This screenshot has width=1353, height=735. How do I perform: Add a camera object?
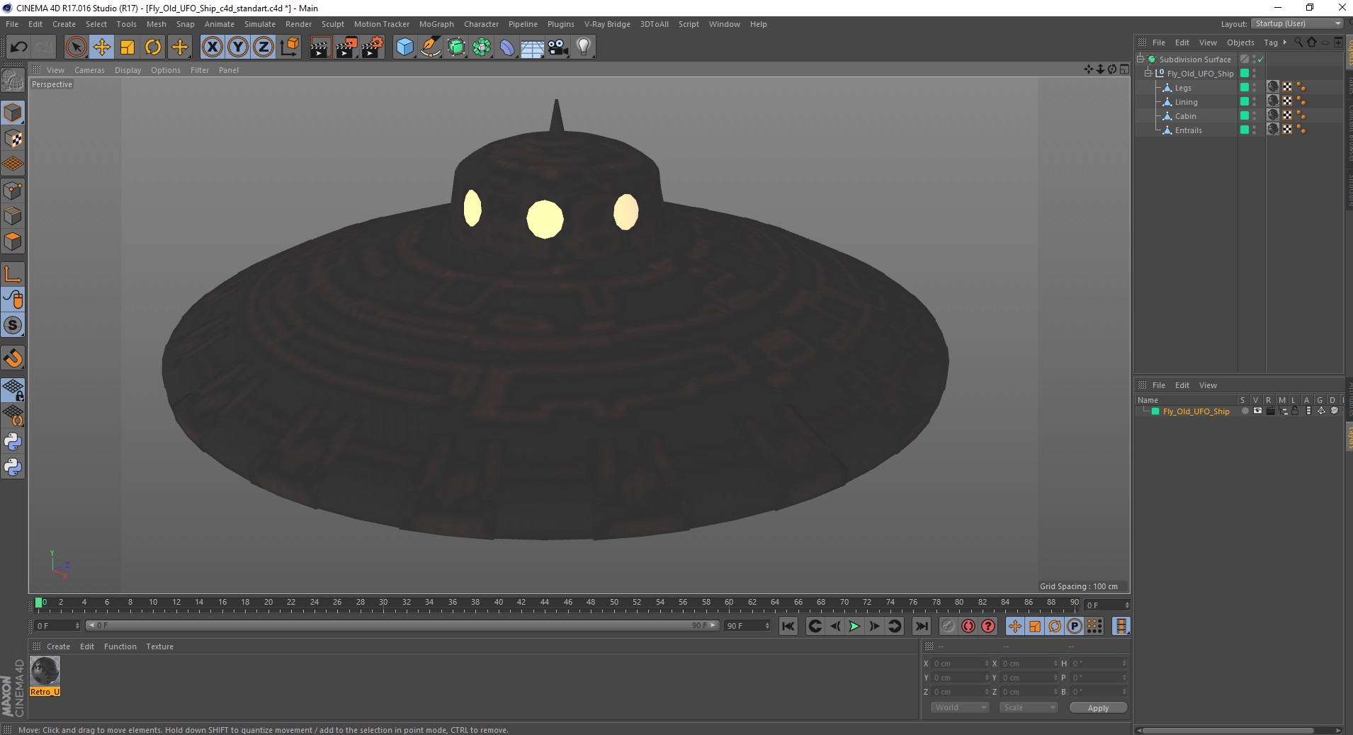[x=558, y=47]
